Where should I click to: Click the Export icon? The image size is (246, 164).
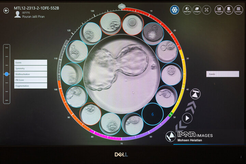pyautogui.click(x=229, y=10)
